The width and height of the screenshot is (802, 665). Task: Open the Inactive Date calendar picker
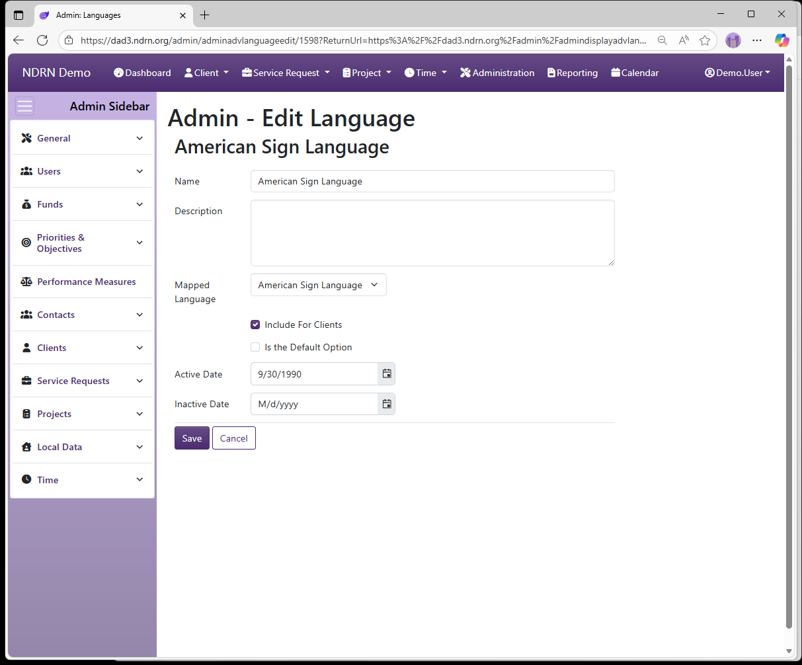387,404
